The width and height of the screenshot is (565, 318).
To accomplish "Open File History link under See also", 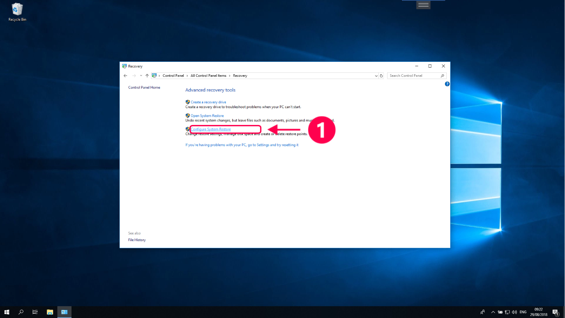I will pos(137,240).
